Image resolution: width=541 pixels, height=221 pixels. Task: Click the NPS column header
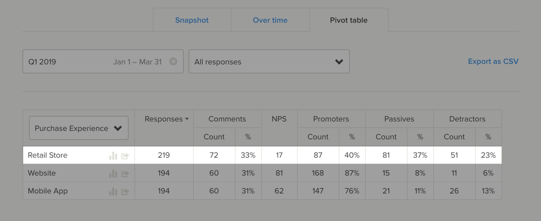click(279, 119)
